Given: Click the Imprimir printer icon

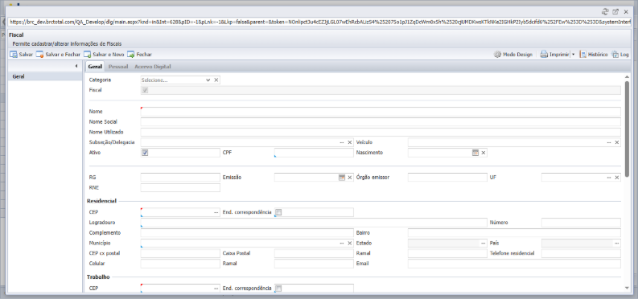Looking at the screenshot, I should click(x=544, y=55).
